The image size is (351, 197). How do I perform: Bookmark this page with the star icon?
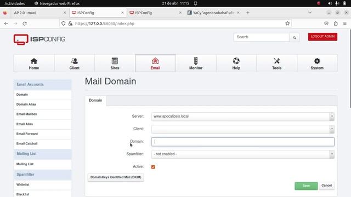(x=287, y=24)
